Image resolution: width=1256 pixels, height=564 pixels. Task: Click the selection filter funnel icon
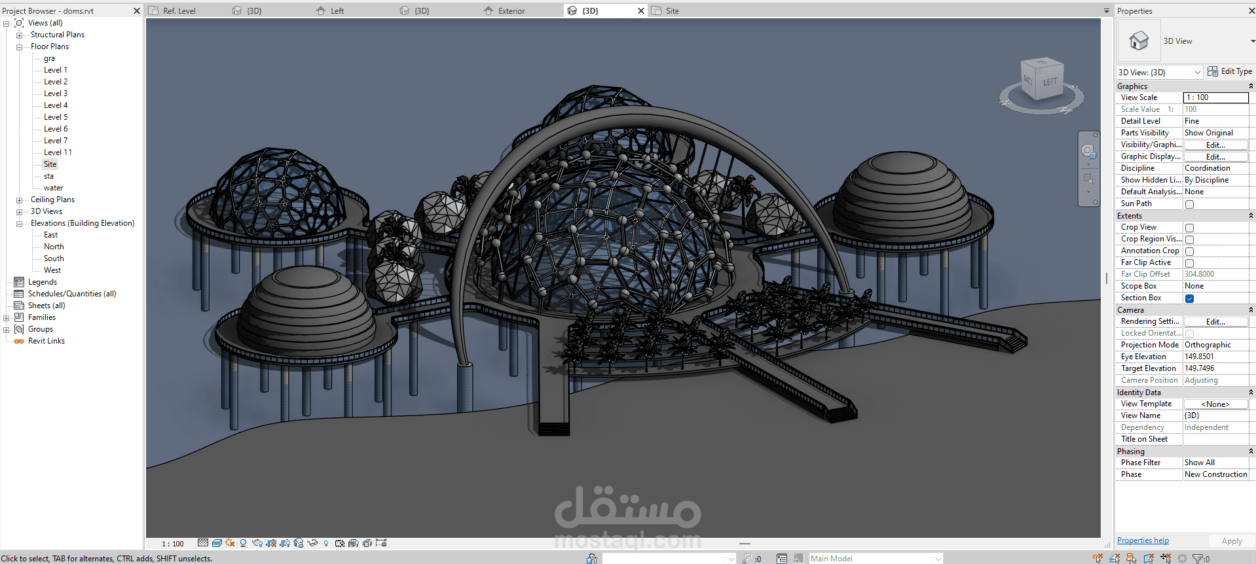click(1198, 558)
